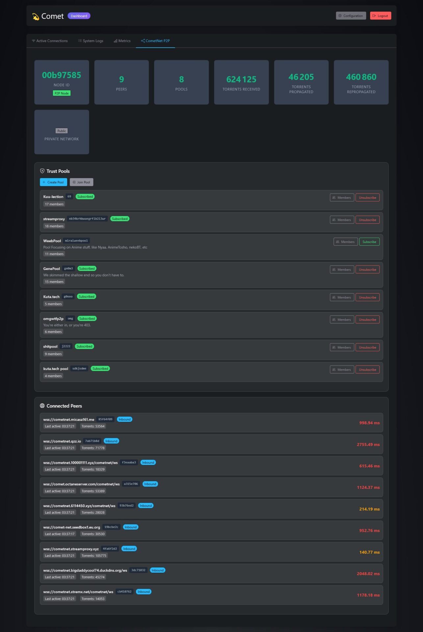Log out using the red Logout button
Screen dimensions: 423x632
point(380,16)
